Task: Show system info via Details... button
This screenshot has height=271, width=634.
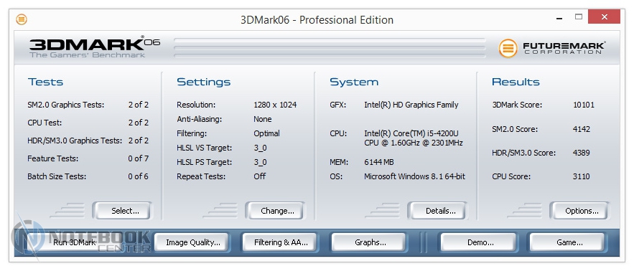Action: (x=437, y=211)
